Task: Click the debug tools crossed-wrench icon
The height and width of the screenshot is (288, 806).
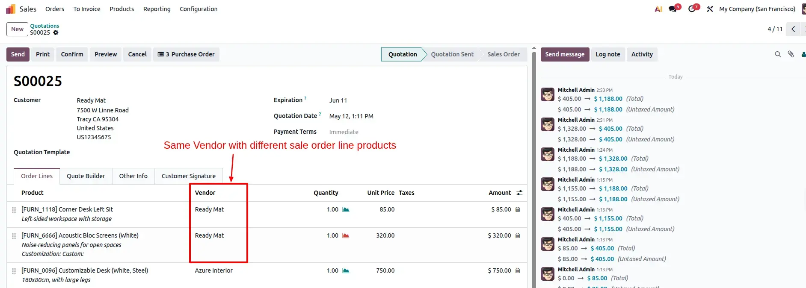Action: tap(710, 9)
